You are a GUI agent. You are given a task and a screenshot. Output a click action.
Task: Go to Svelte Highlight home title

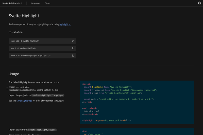tap(12, 3)
